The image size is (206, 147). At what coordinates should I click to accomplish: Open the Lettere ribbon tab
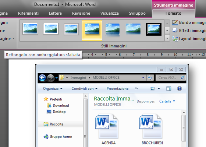[55, 13]
